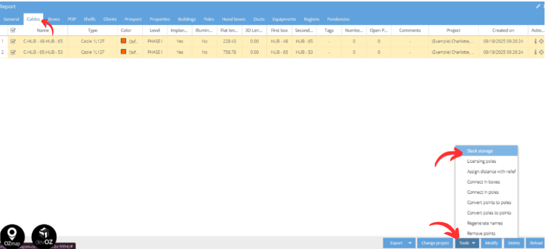Go to the Ducts tab
This screenshot has height=249, width=545.
click(x=259, y=19)
